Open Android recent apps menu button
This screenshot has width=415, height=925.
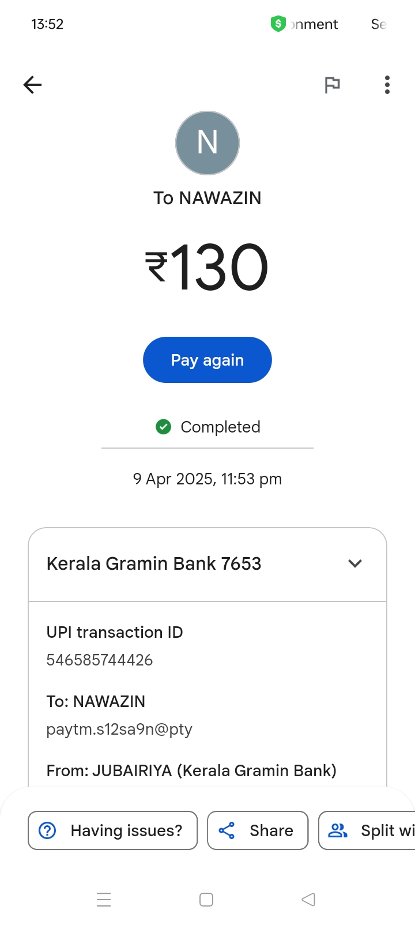point(104,900)
